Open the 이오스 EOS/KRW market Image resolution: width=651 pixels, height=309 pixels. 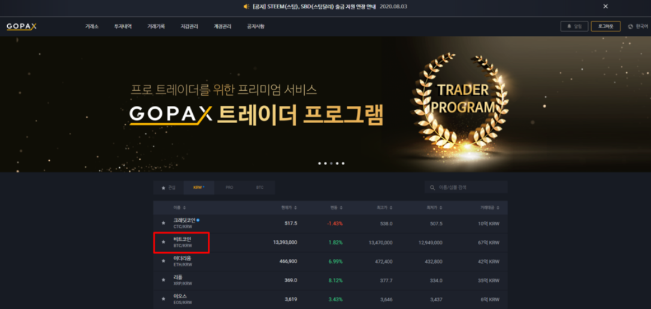point(330,299)
